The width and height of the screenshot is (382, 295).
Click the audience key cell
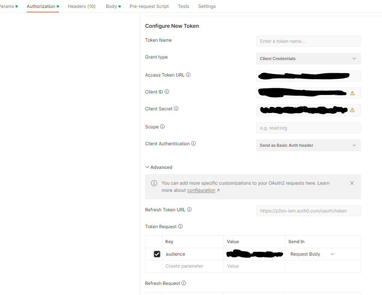point(193,254)
